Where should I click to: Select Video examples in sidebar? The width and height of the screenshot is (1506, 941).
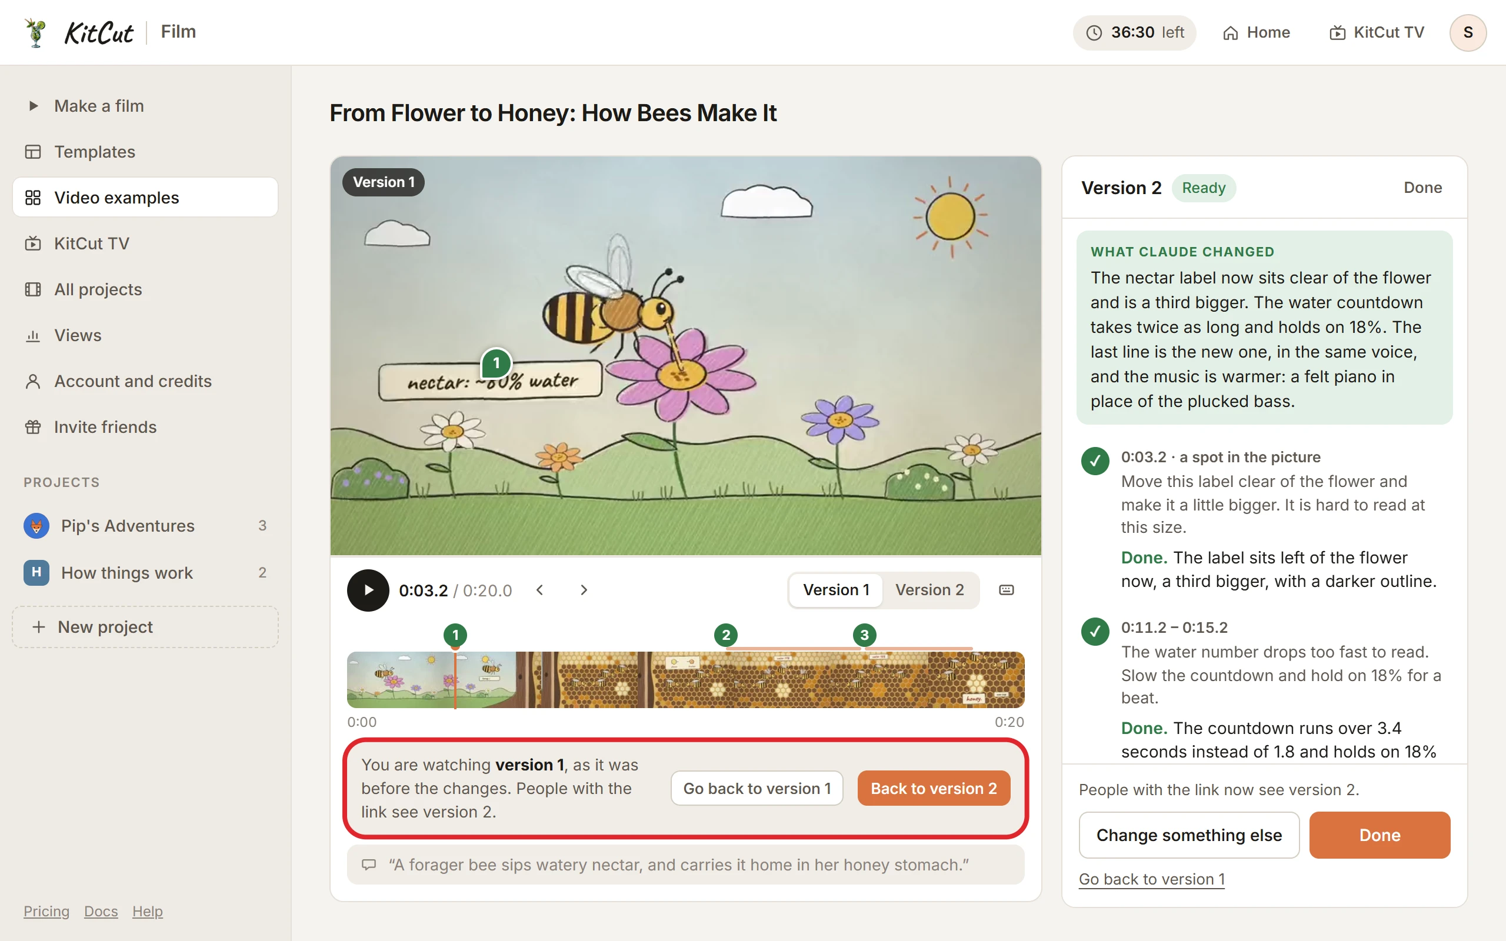point(145,197)
